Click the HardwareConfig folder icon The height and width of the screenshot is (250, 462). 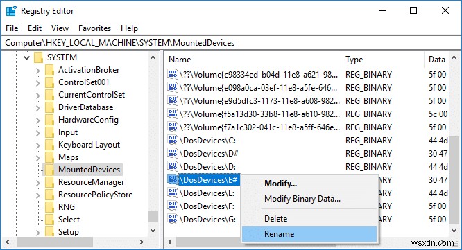50,120
